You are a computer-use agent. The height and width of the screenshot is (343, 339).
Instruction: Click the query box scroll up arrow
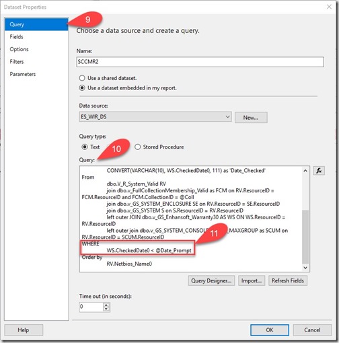pyautogui.click(x=305, y=171)
